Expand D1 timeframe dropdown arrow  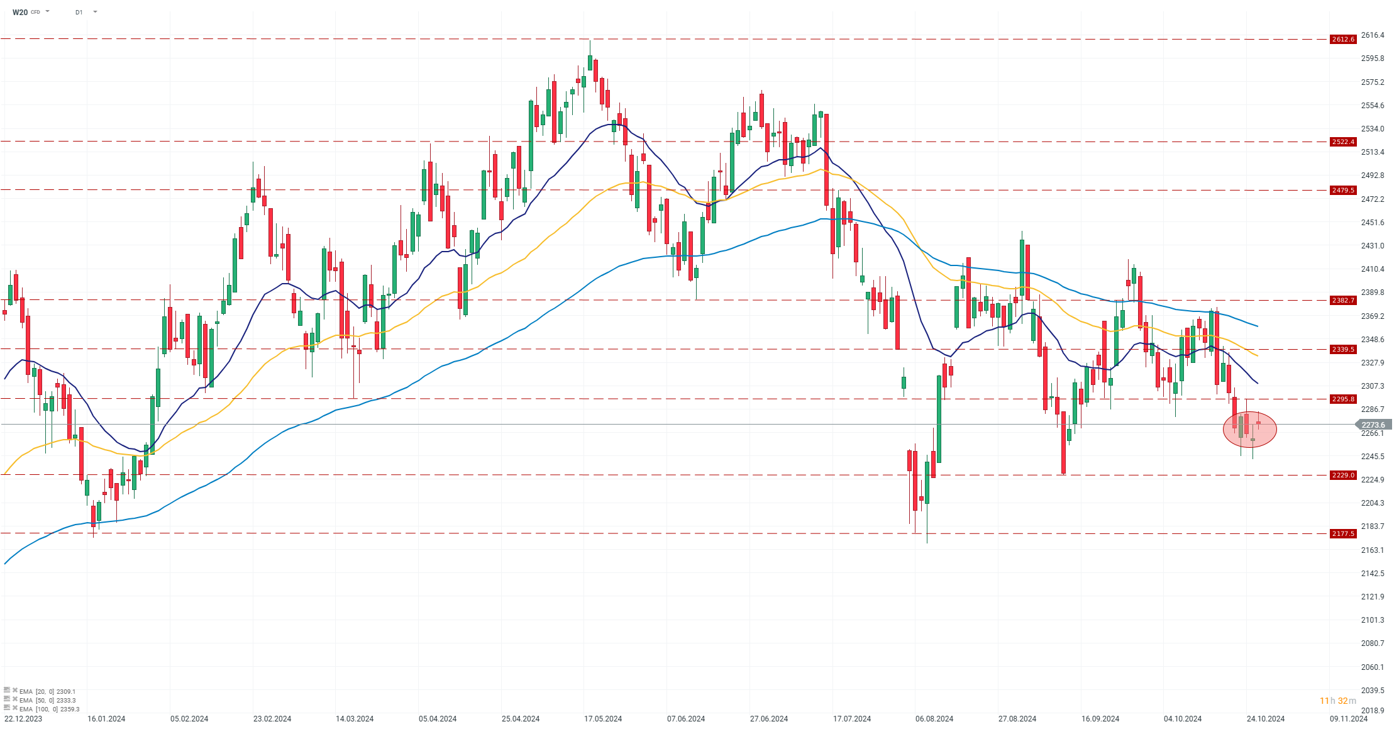(95, 11)
